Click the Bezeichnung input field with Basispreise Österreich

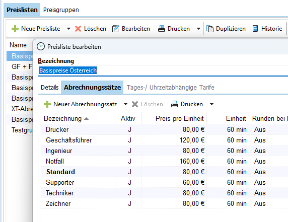tap(163, 70)
